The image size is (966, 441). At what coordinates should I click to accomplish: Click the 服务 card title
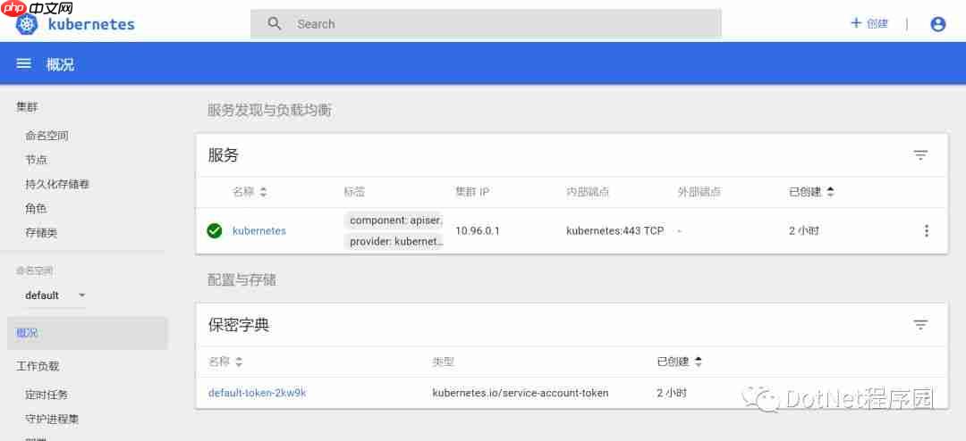click(x=223, y=155)
